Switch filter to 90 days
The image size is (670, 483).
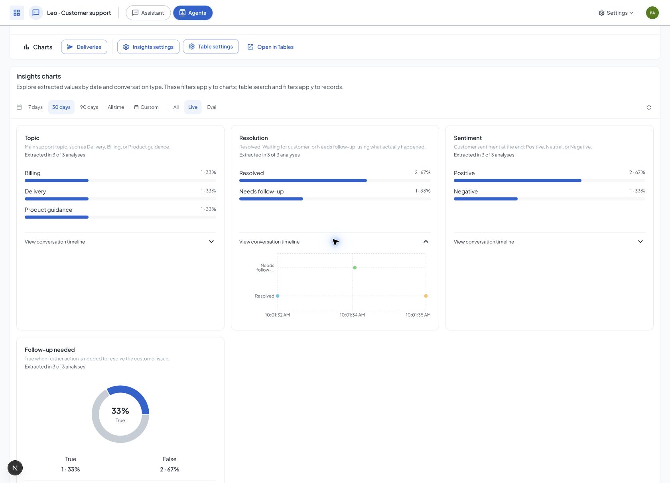[89, 107]
